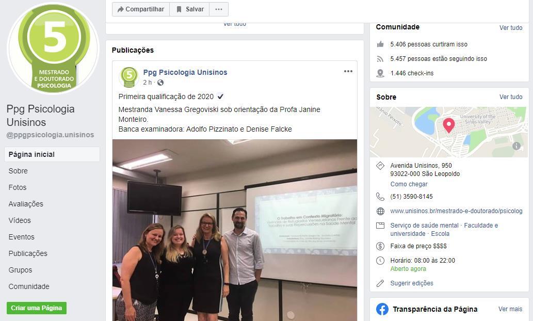Screen dimensions: 533x321
Task: Expand Ver mais in Transparência da Página
Action: [x=510, y=309]
